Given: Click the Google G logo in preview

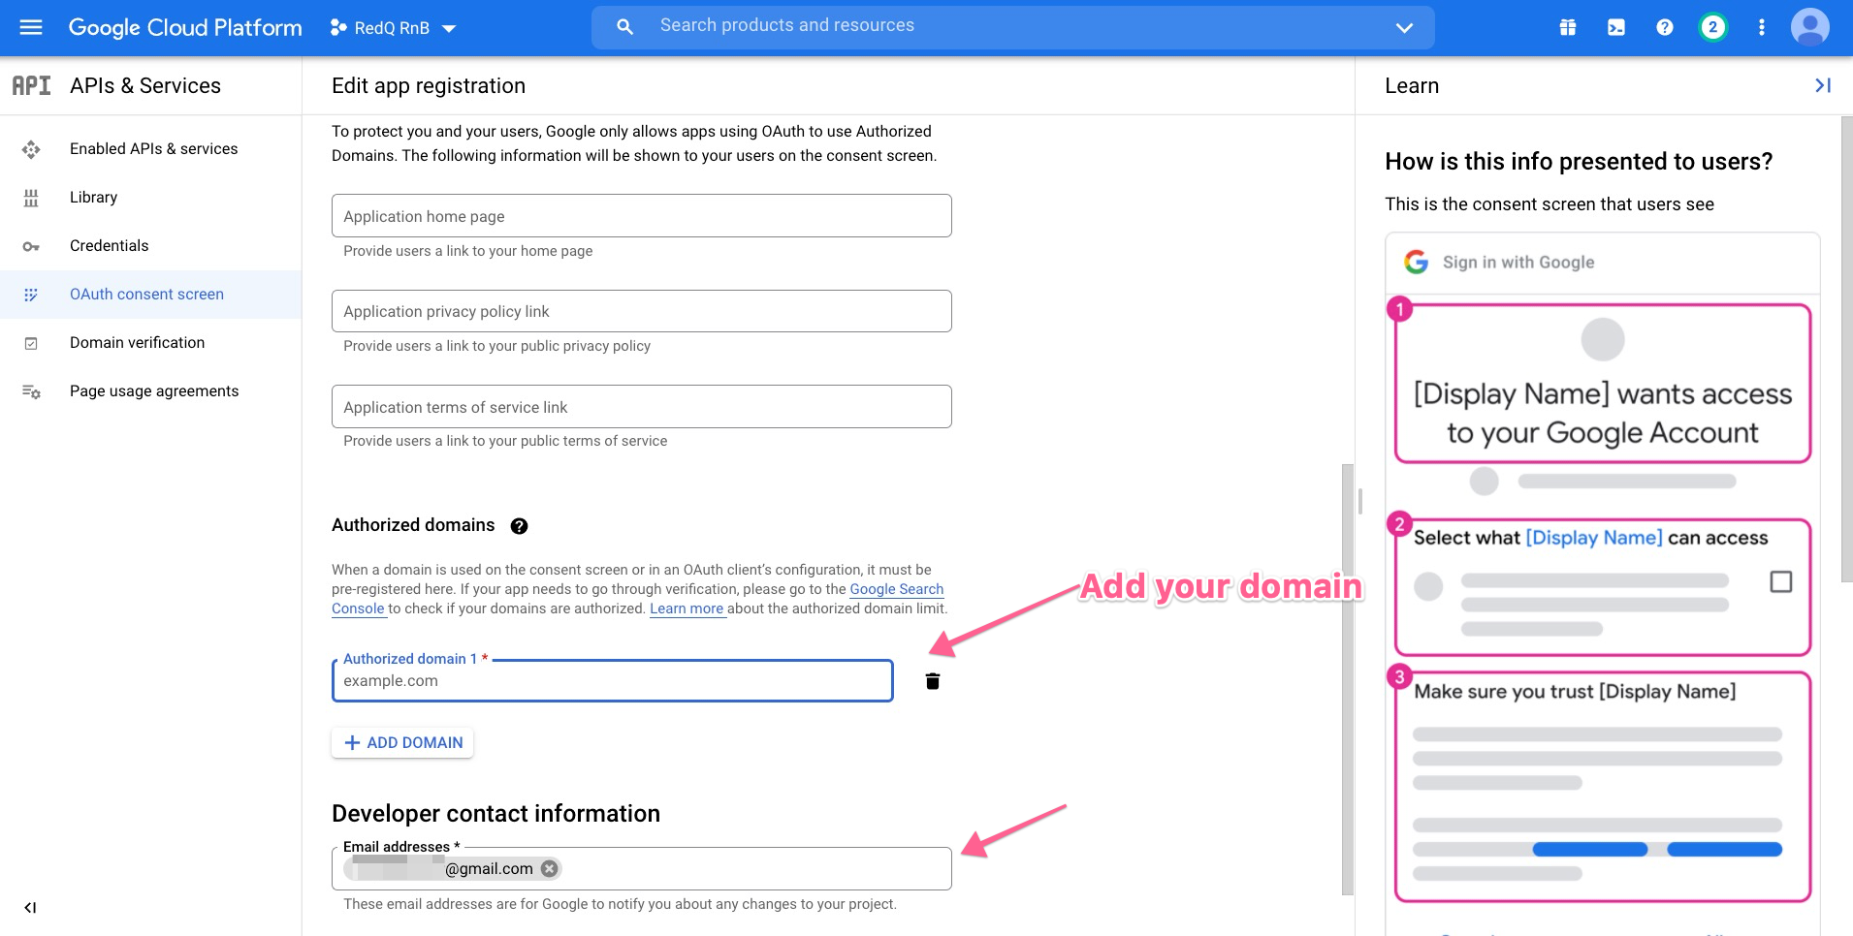Looking at the screenshot, I should pyautogui.click(x=1416, y=262).
